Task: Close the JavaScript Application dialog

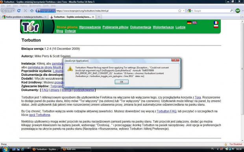Action: tap(175, 60)
